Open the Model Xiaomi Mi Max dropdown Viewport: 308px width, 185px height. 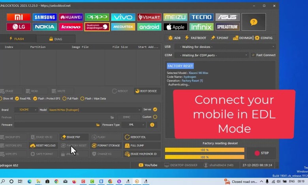point(95,110)
